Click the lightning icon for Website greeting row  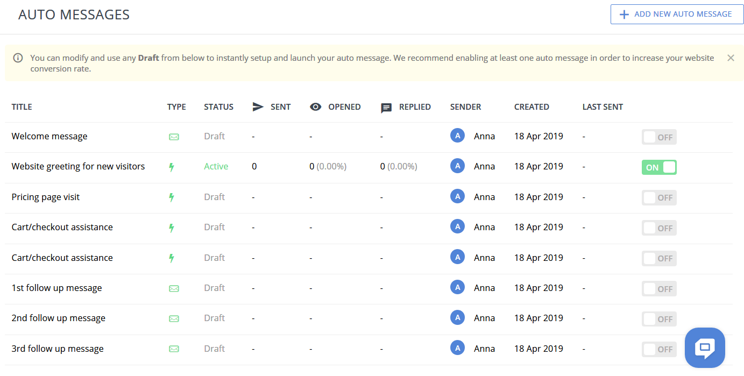coord(172,167)
